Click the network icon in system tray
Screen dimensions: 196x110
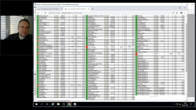tap(177, 104)
